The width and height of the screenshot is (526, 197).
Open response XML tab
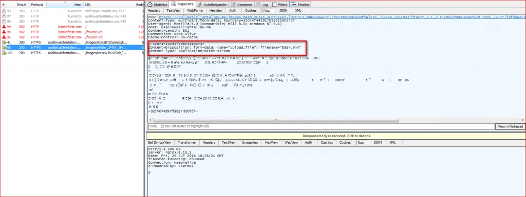click(x=392, y=143)
